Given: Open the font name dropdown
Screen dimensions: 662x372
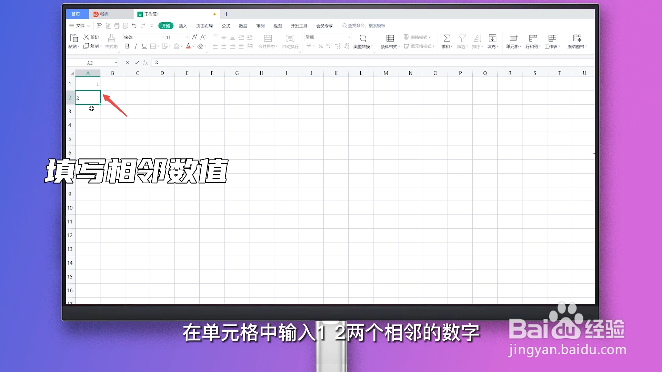Looking at the screenshot, I should pos(162,37).
